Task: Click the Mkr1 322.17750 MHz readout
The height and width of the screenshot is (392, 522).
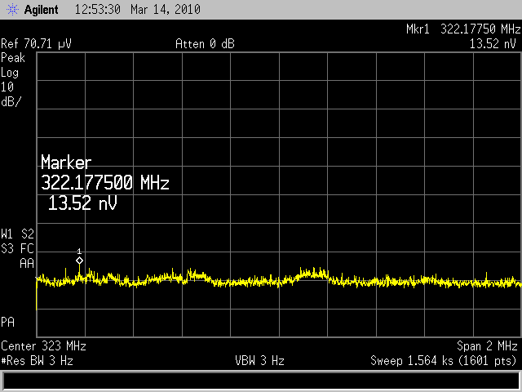Action: point(461,29)
